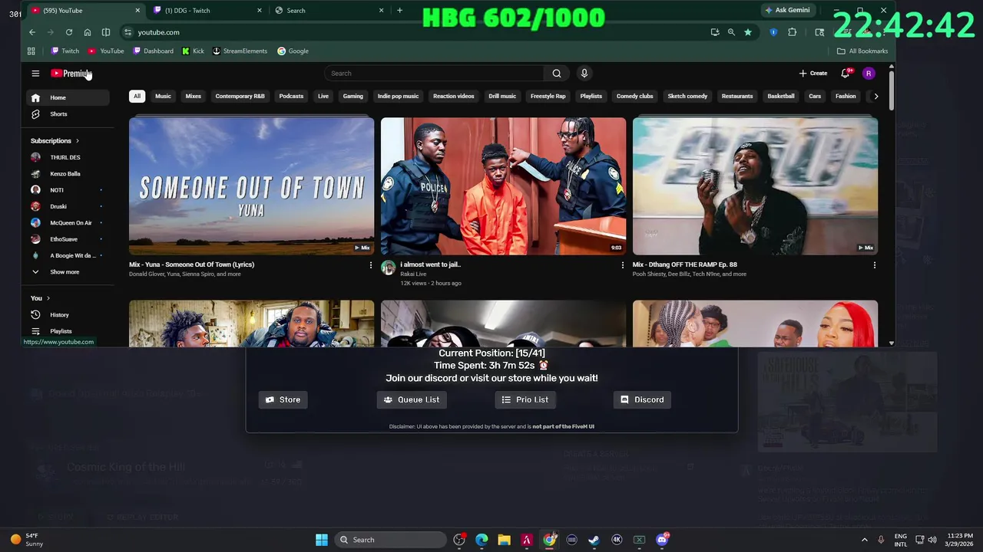Open Discord from taskbar
This screenshot has height=552, width=983.
[662, 540]
